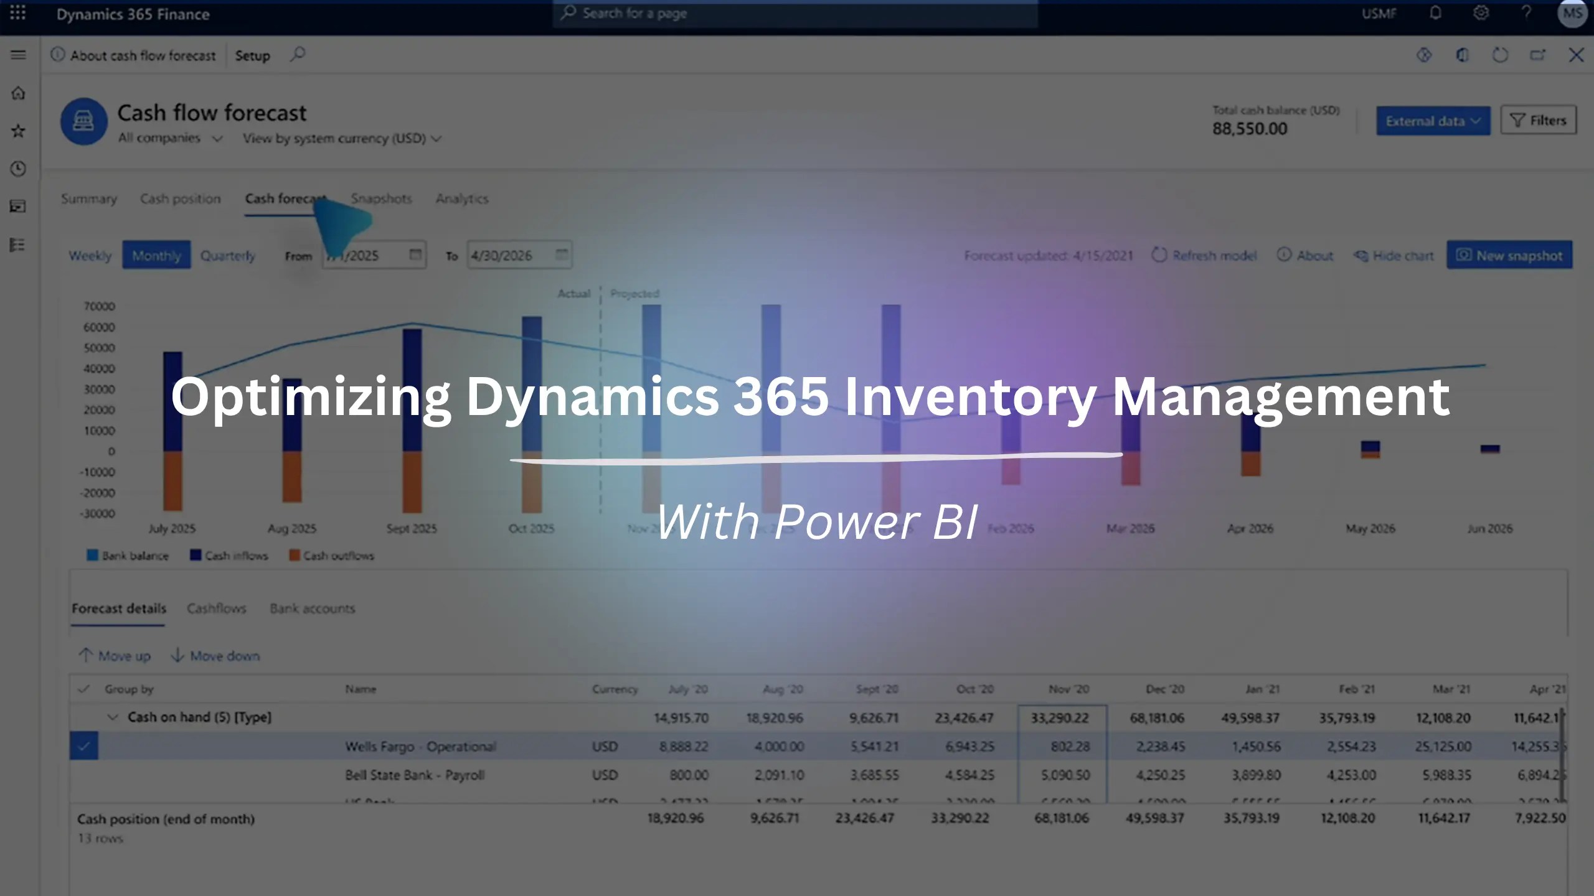Open page in new window icon
The image size is (1594, 896).
(1538, 55)
